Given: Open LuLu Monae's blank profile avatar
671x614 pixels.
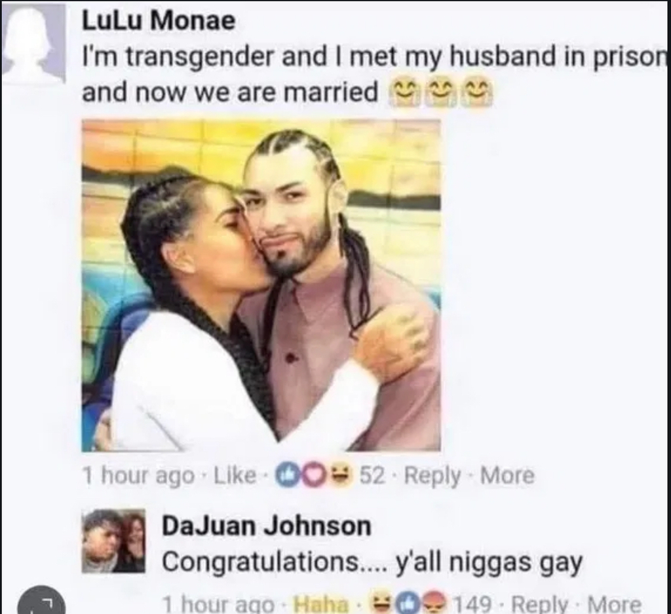Looking at the screenshot, I should pyautogui.click(x=33, y=43).
